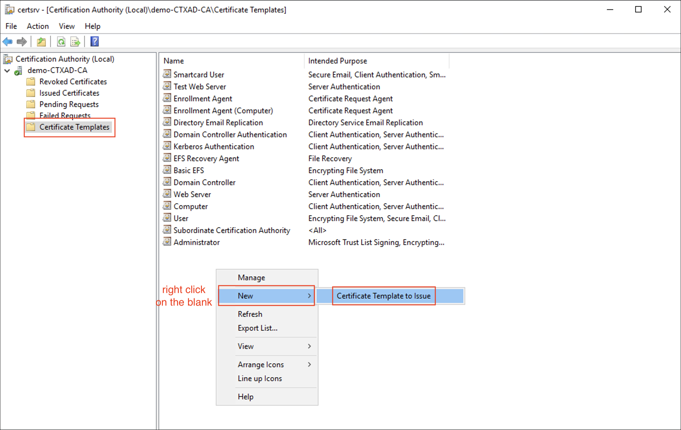
Task: Click the Forward arrow toolbar icon
Action: click(x=22, y=42)
